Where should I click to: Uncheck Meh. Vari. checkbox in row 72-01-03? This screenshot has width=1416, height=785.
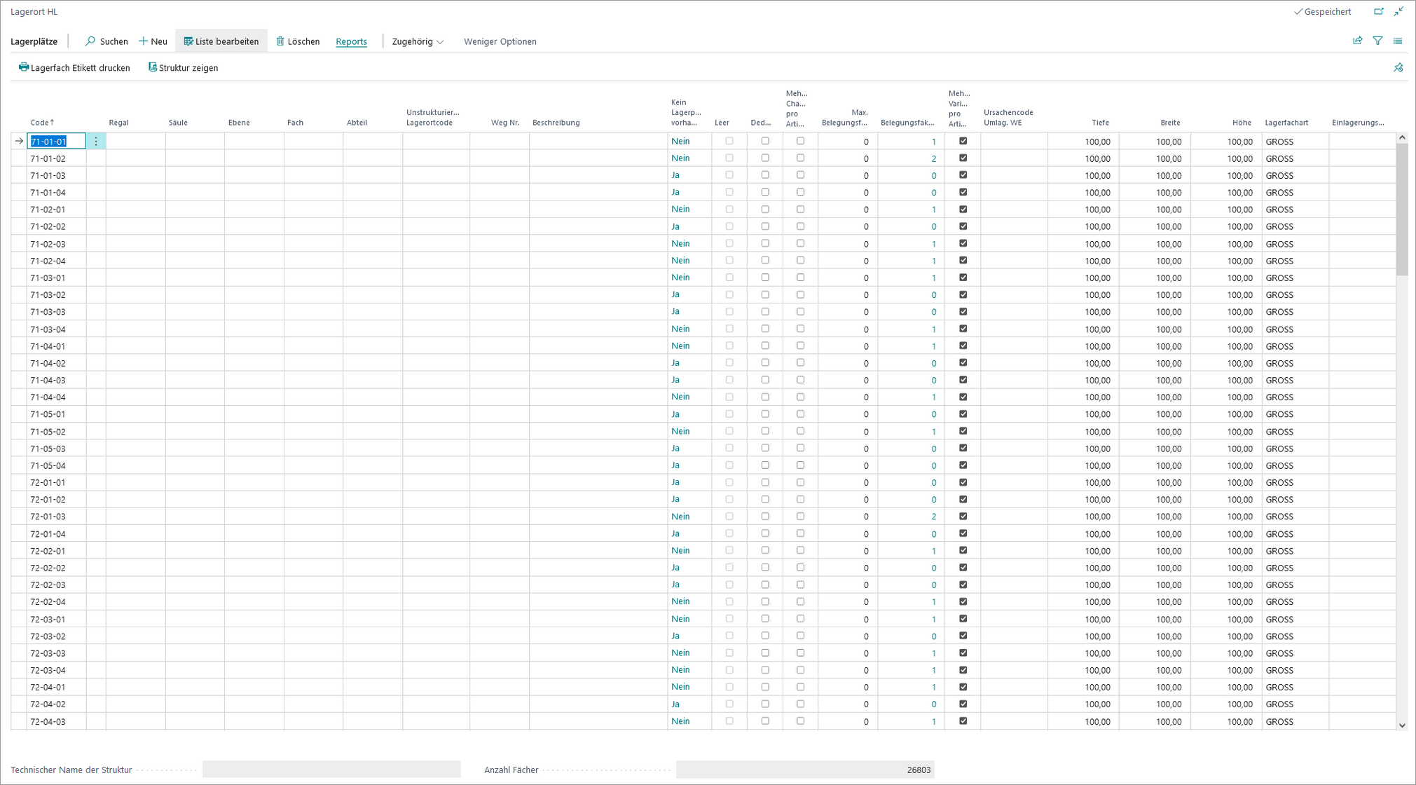pos(963,516)
